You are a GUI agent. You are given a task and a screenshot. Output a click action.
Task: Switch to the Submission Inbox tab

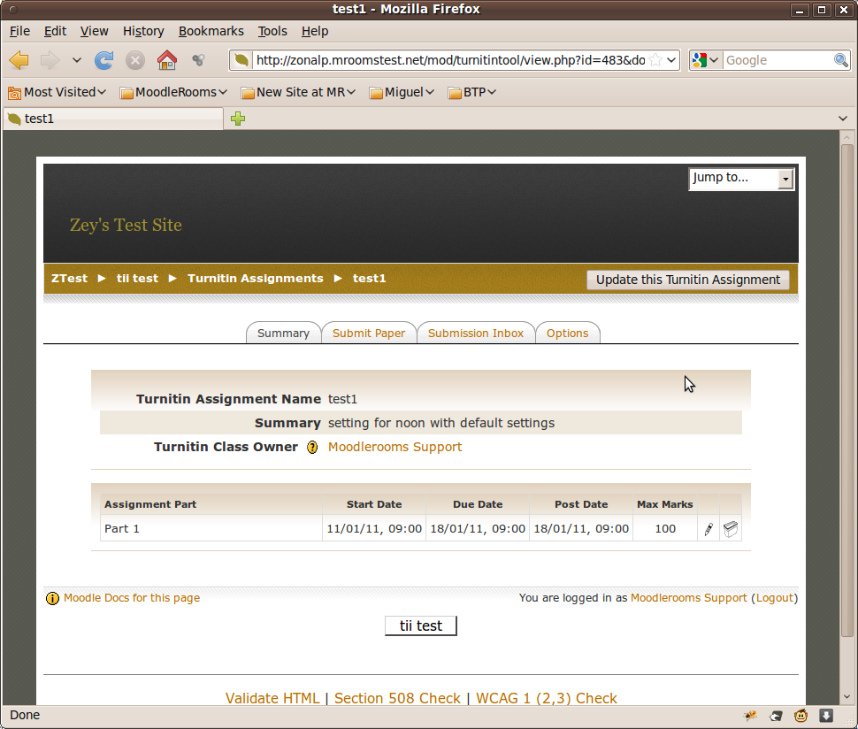coord(476,334)
